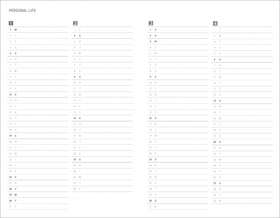Click the month 4 number badge
Screen dimensions: 280x218
pos(215,23)
